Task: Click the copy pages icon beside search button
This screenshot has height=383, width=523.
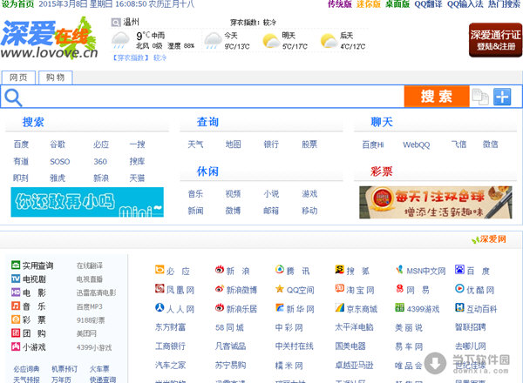Action: [x=479, y=97]
